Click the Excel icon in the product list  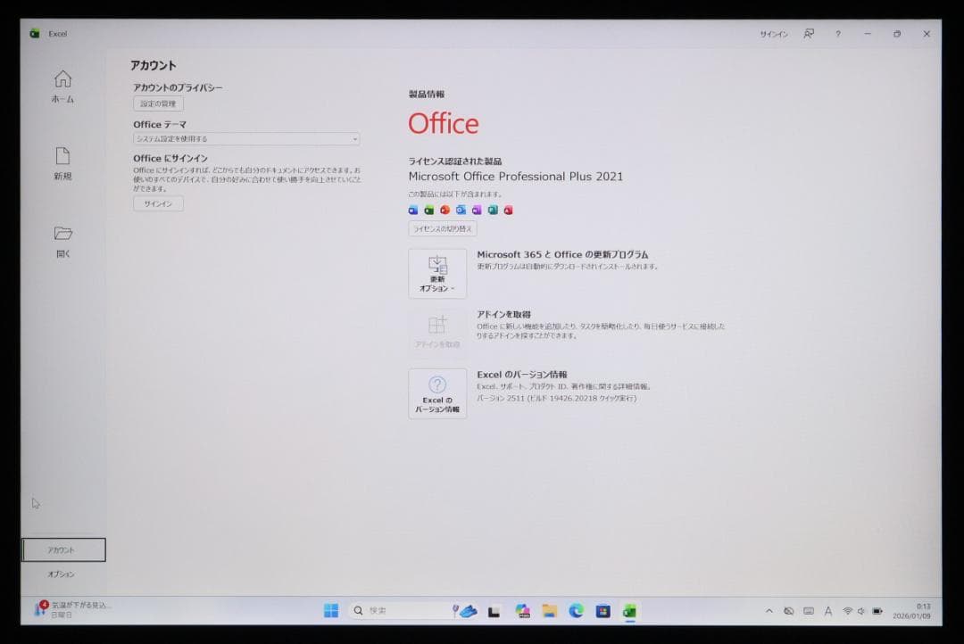(428, 210)
